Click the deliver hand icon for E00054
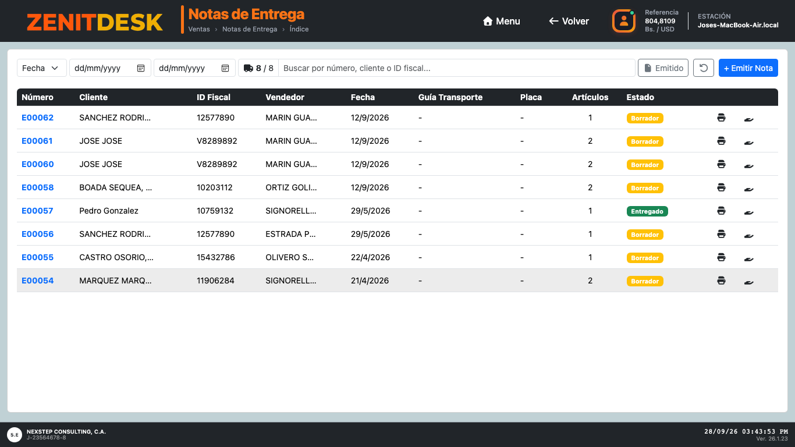 (x=749, y=282)
